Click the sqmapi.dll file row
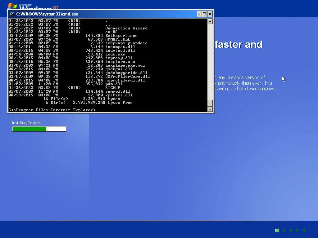 point(69,91)
